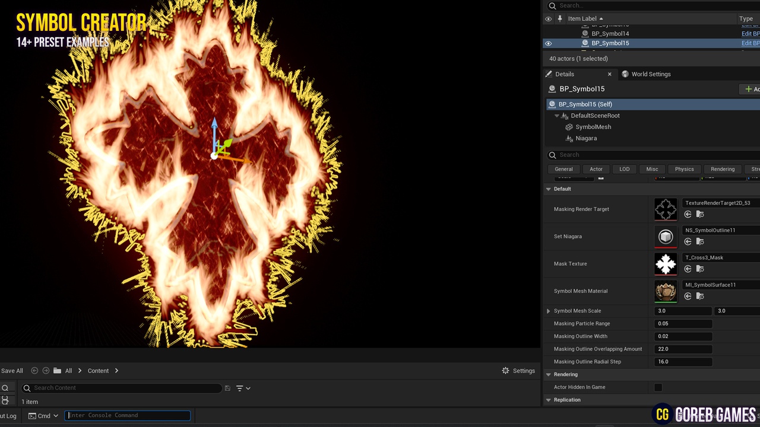The width and height of the screenshot is (760, 427).
Task: Click the Details search magnifier icon
Action: point(552,155)
